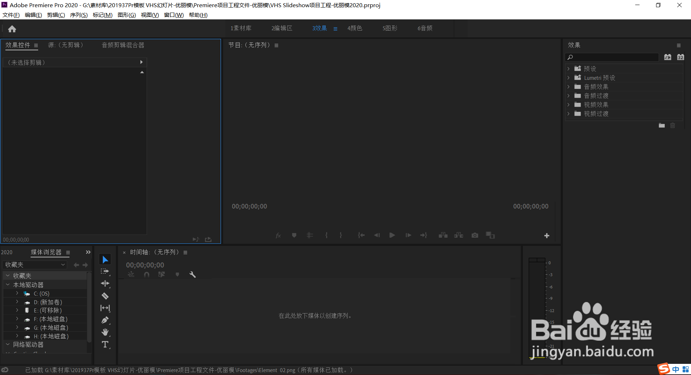
Task: Toggle insert sequences as nests button
Action: tap(131, 275)
